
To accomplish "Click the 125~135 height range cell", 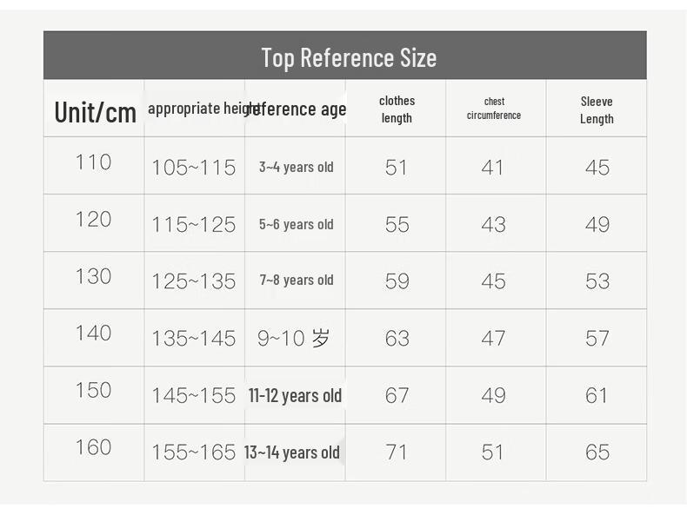I will click(194, 281).
